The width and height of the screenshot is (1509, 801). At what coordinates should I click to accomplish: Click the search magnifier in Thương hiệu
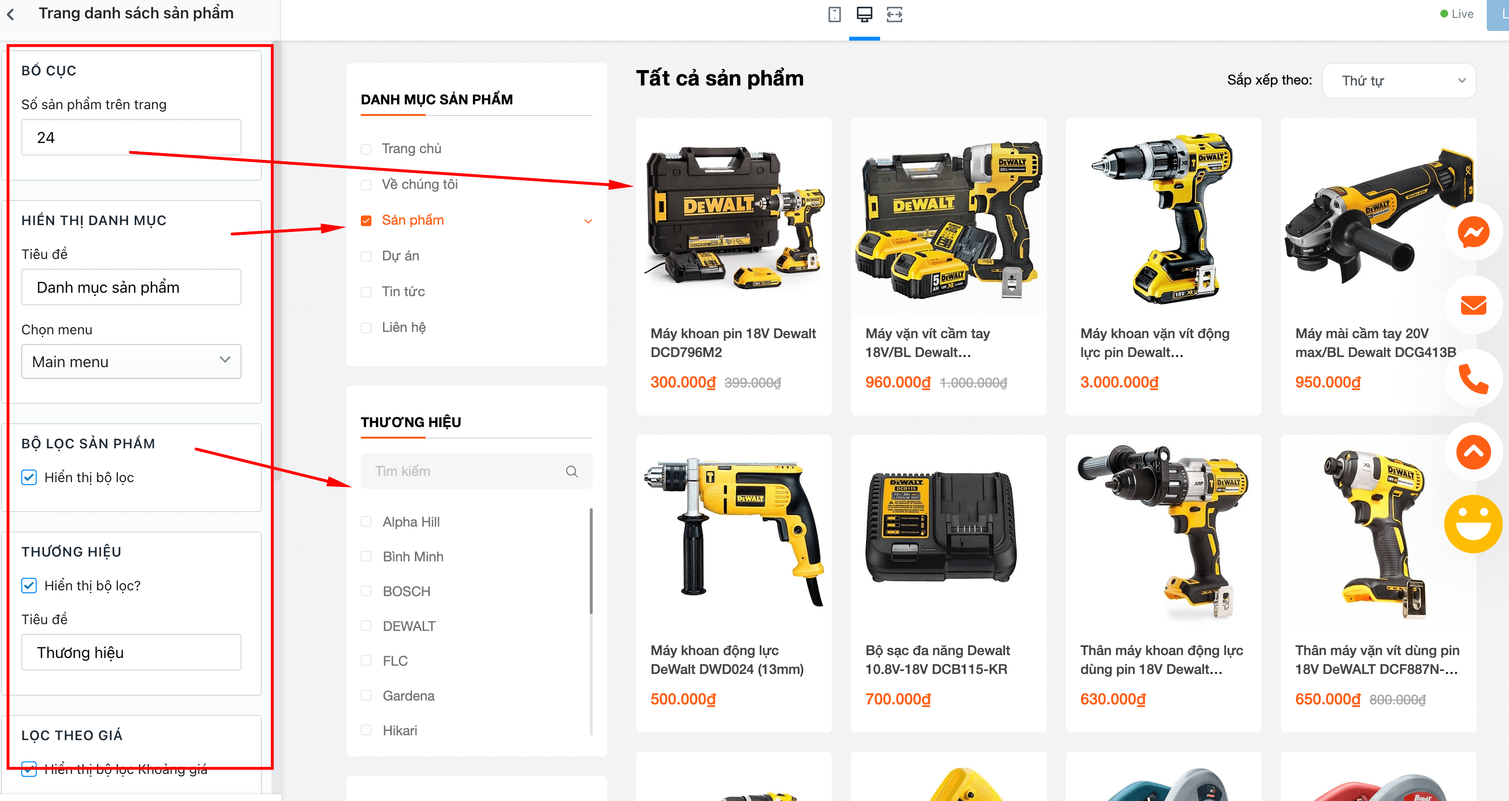[x=572, y=471]
